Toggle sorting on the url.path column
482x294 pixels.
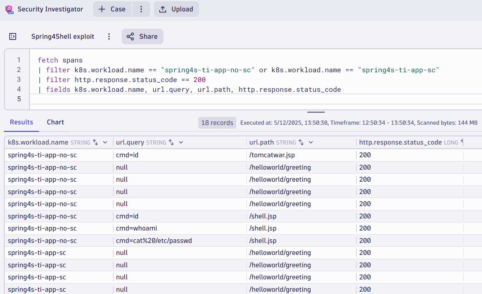[301, 142]
